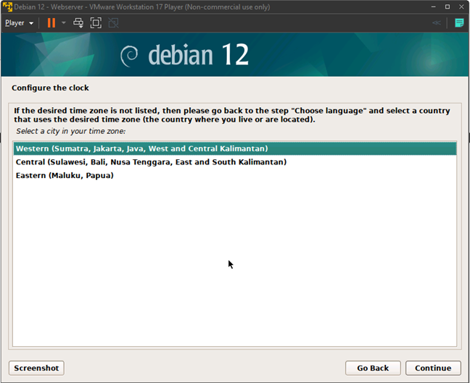Screen dimensions: 470x383
Task: Select Central (Sulawesi, Bali) time zone
Action: [x=151, y=162]
